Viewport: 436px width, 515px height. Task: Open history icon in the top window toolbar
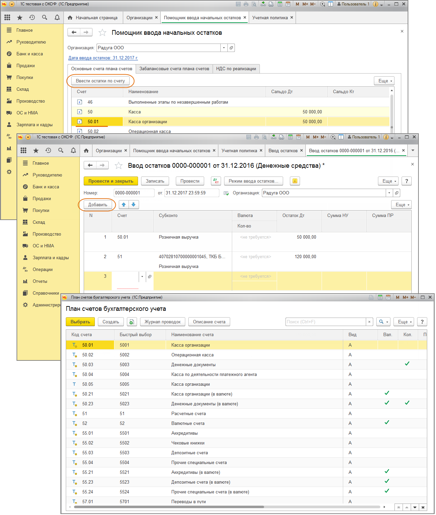(32, 18)
